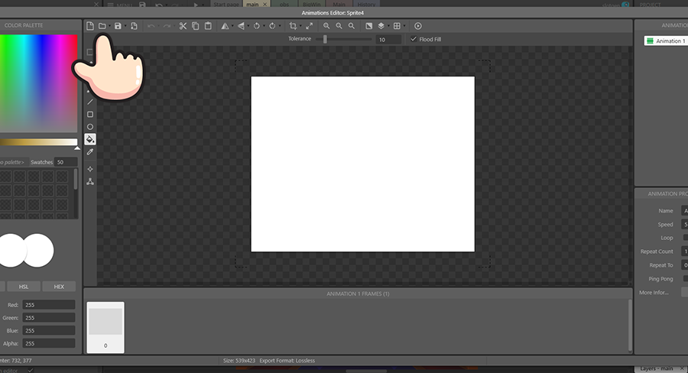Select the origin point tool
The height and width of the screenshot is (373, 688).
(90, 169)
